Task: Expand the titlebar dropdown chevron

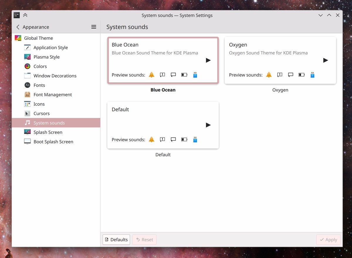Action: (320, 15)
